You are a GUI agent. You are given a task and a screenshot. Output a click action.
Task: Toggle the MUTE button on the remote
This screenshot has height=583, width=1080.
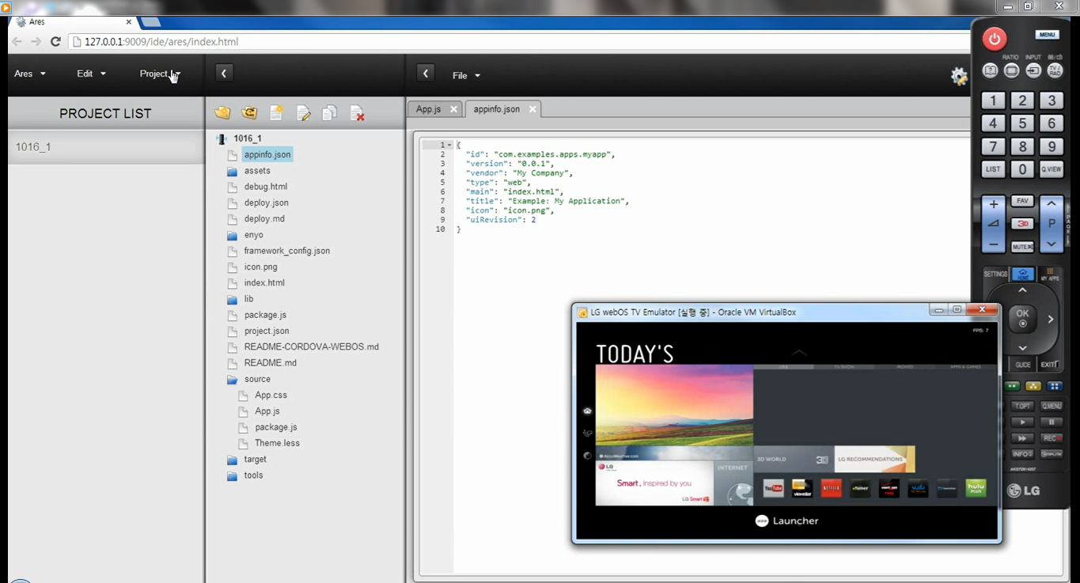click(x=1022, y=247)
